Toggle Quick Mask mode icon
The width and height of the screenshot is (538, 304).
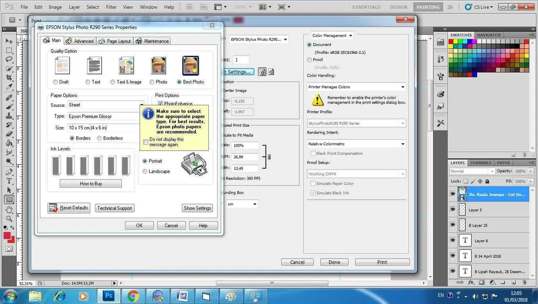(9, 249)
